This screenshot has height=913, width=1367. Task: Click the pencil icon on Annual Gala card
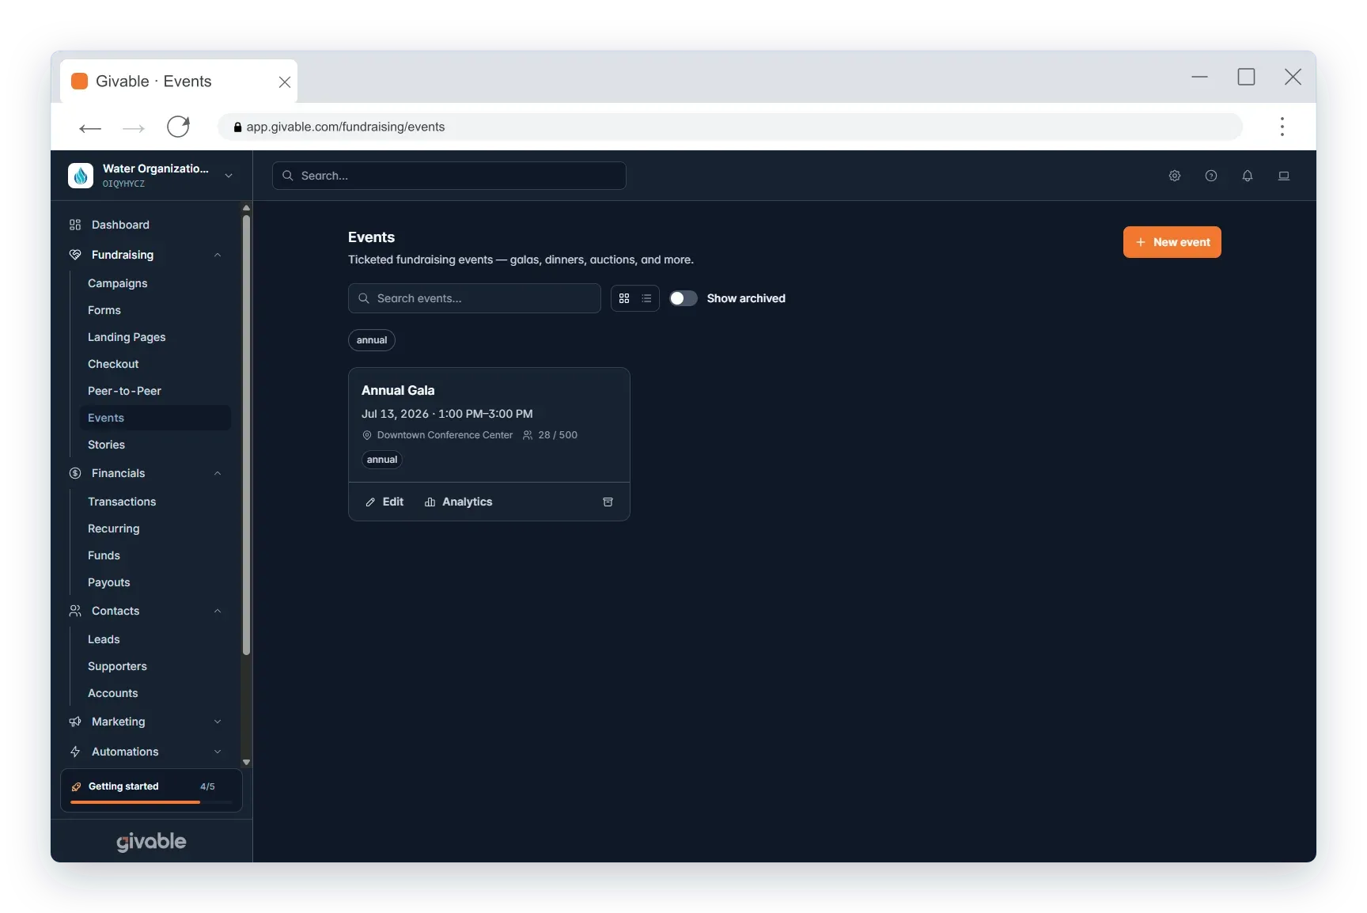(370, 502)
